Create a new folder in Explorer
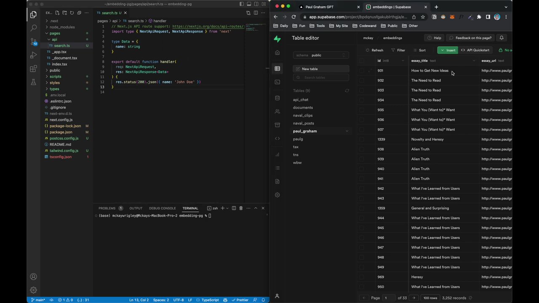The image size is (539, 303). point(64,13)
